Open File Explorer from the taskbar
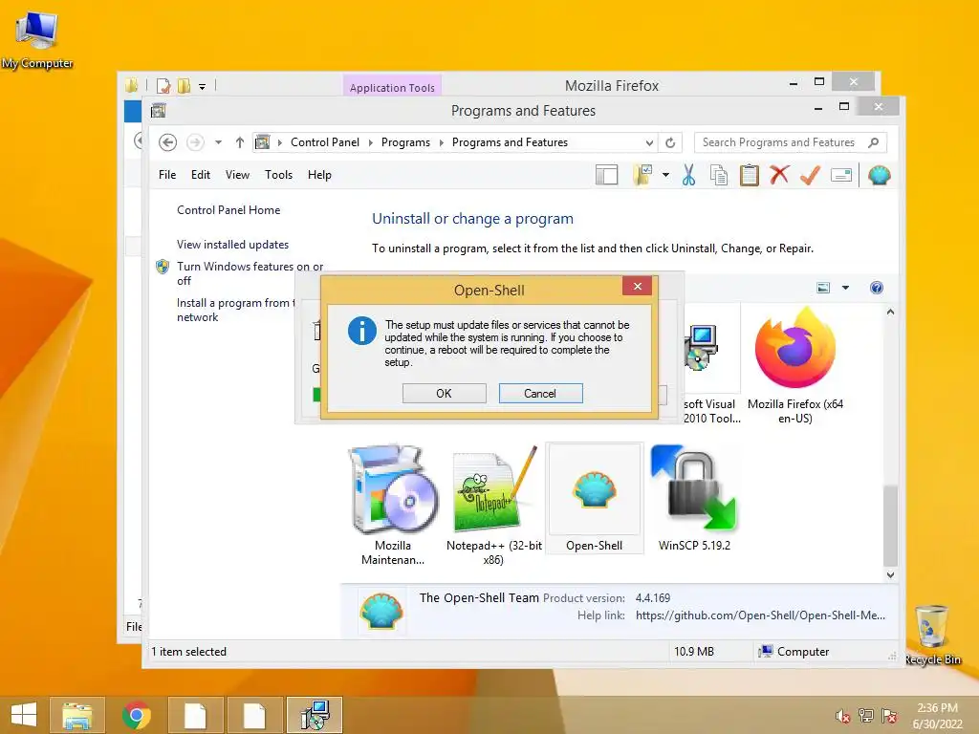Viewport: 979px width, 734px height. point(76,715)
